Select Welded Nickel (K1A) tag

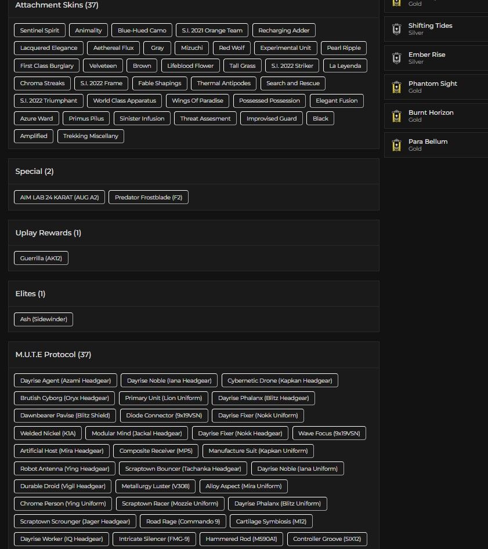pyautogui.click(x=48, y=434)
